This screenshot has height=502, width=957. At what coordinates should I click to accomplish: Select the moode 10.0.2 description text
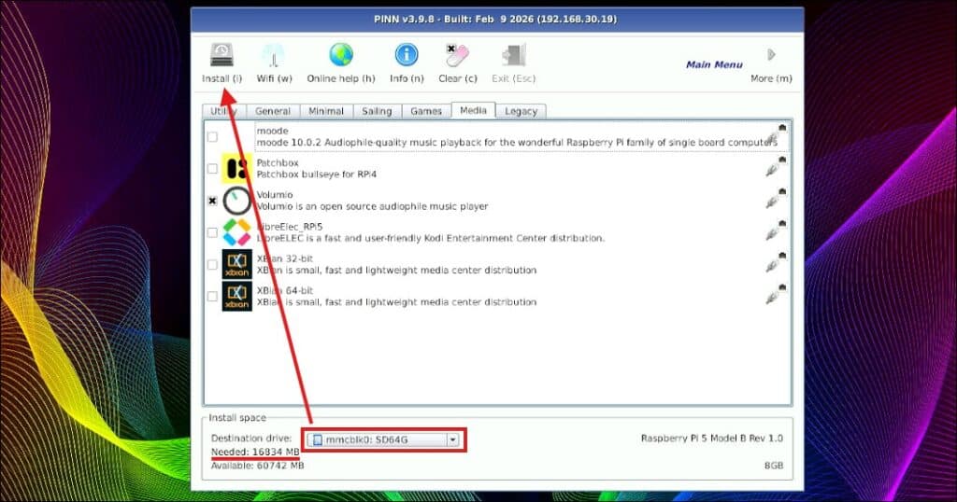(x=517, y=143)
